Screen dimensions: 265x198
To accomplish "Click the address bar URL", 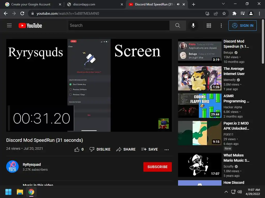I will click(x=68, y=13).
